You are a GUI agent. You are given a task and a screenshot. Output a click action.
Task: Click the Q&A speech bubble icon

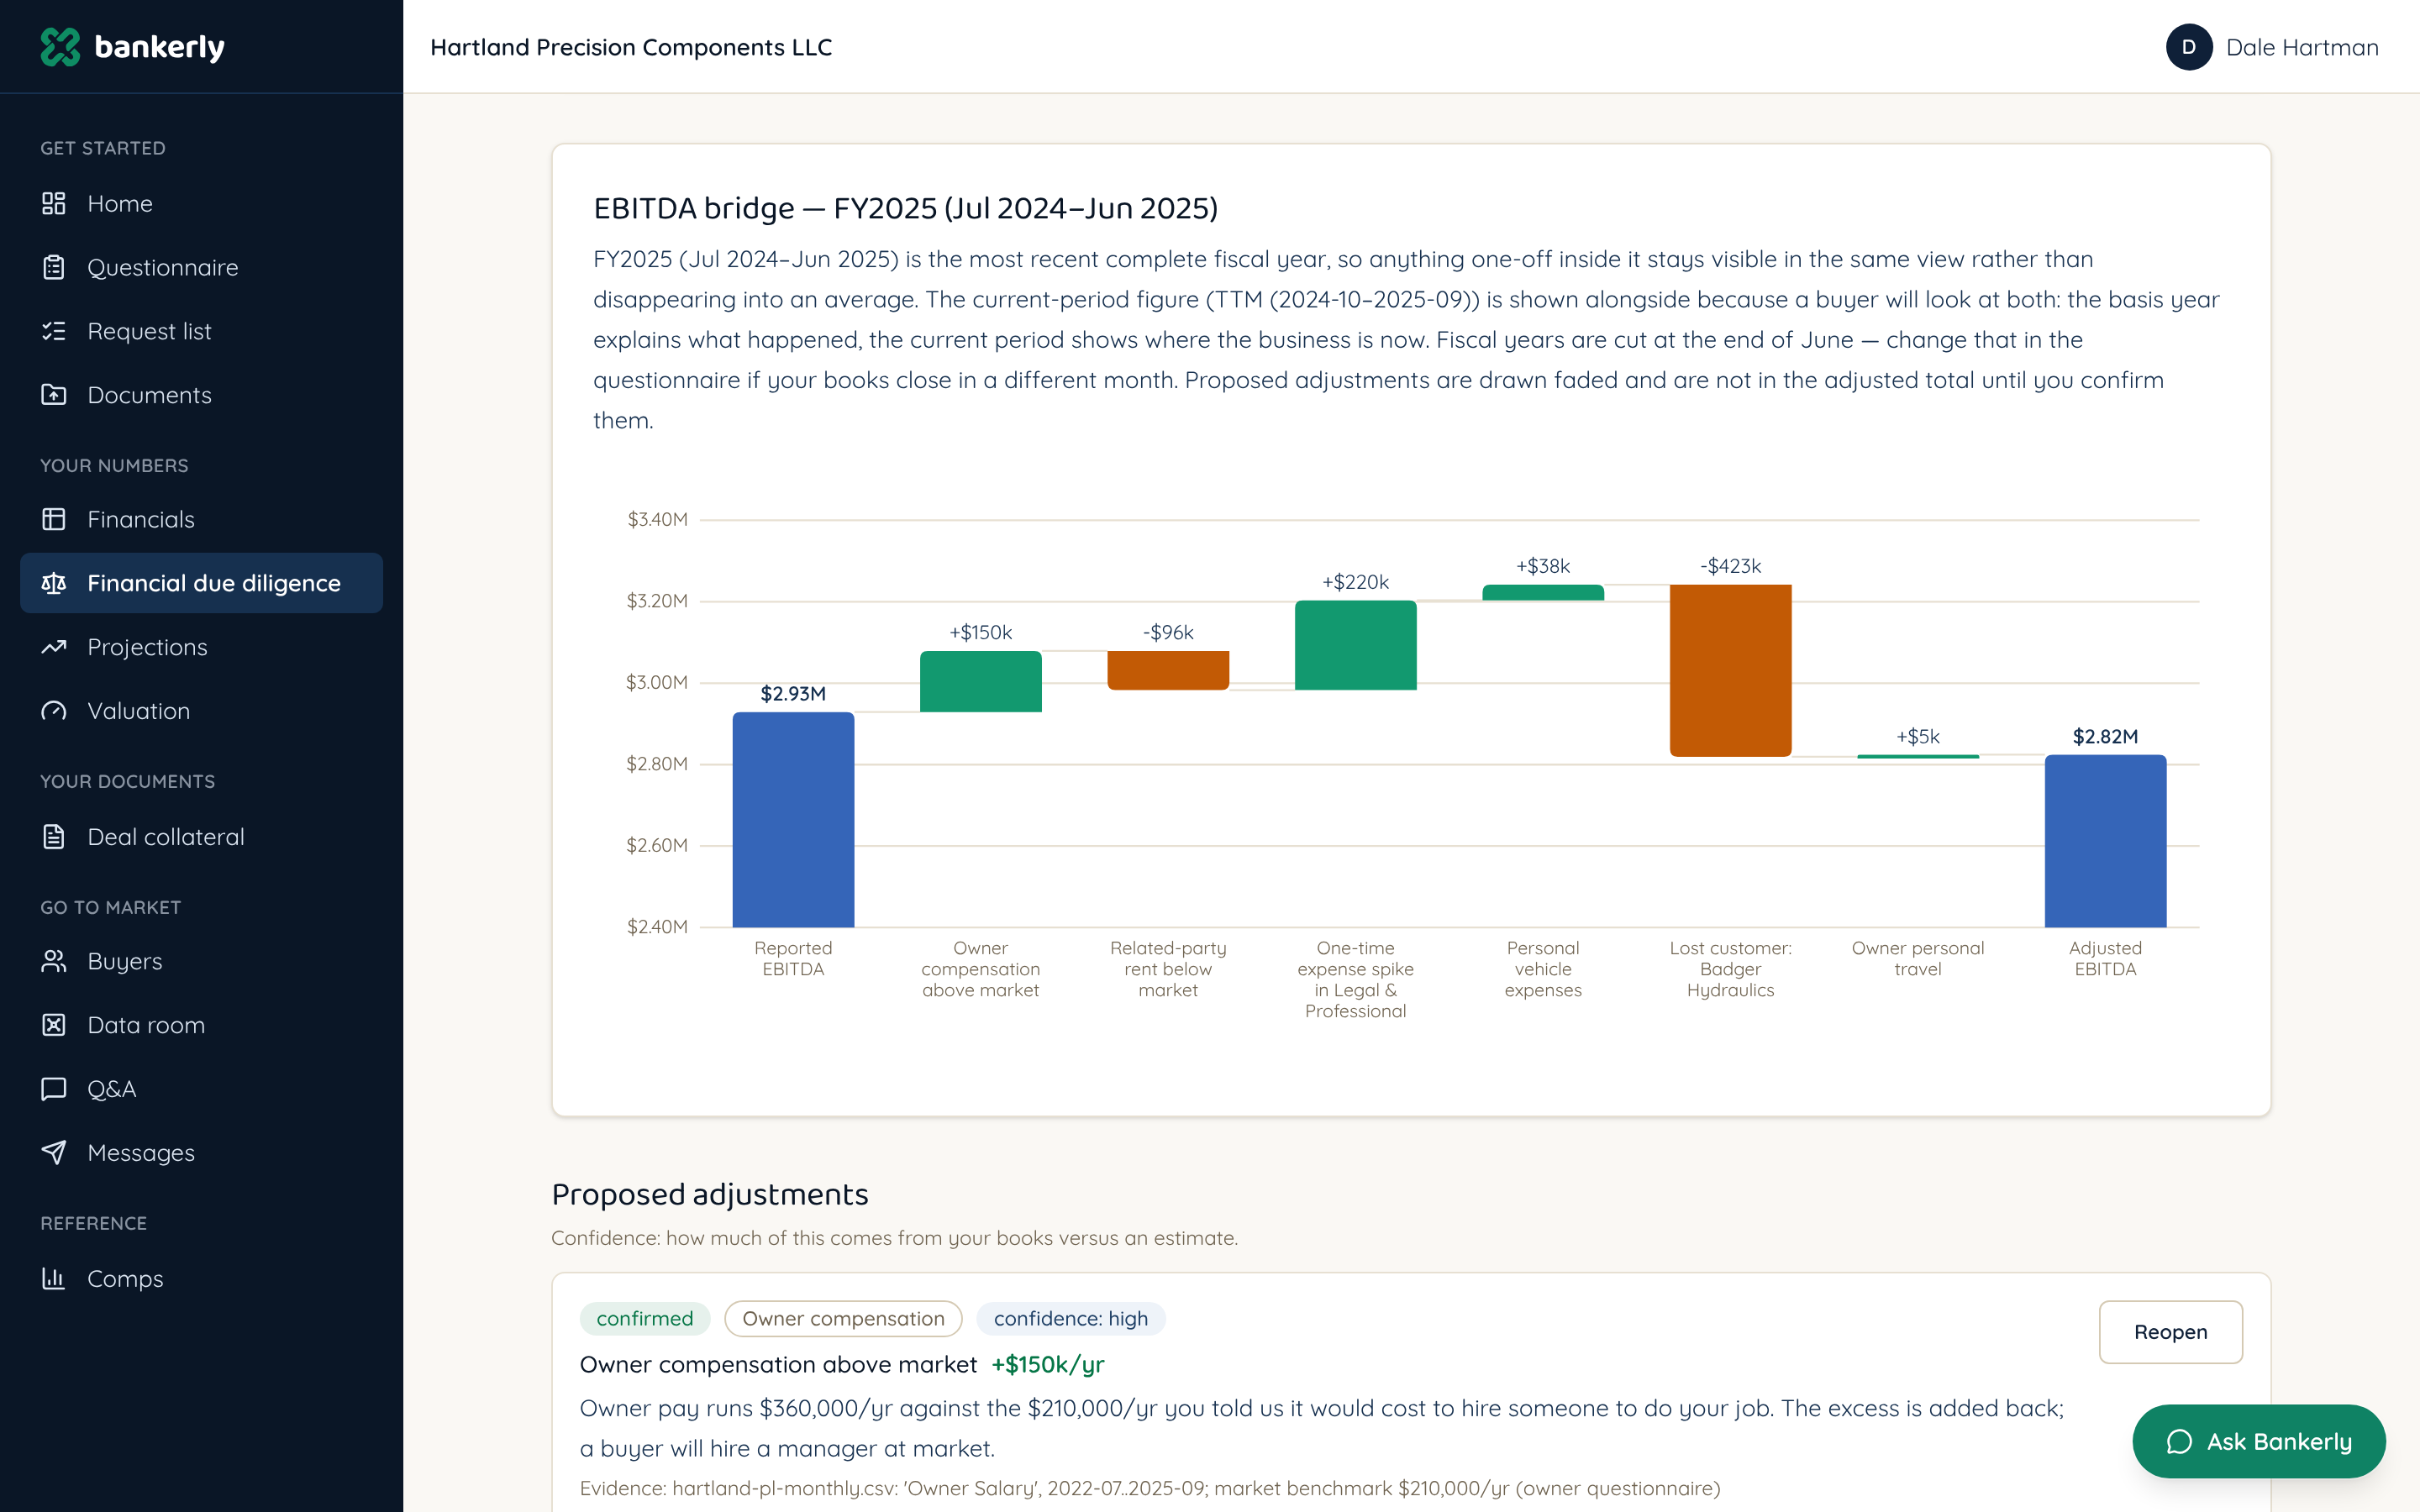pos(54,1089)
